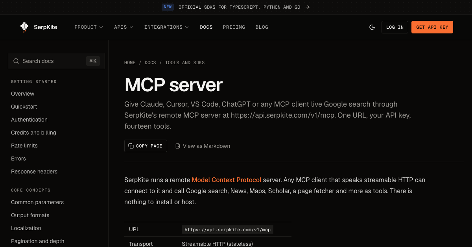472x247 pixels.
Task: Open the Output formats sidebar page
Action: 30,215
